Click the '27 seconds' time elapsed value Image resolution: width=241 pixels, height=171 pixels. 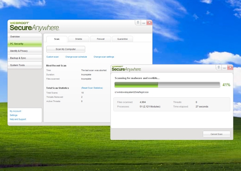(202, 107)
